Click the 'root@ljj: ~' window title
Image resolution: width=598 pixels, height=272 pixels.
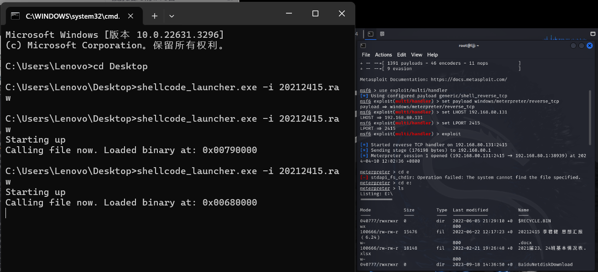pyautogui.click(x=469, y=46)
